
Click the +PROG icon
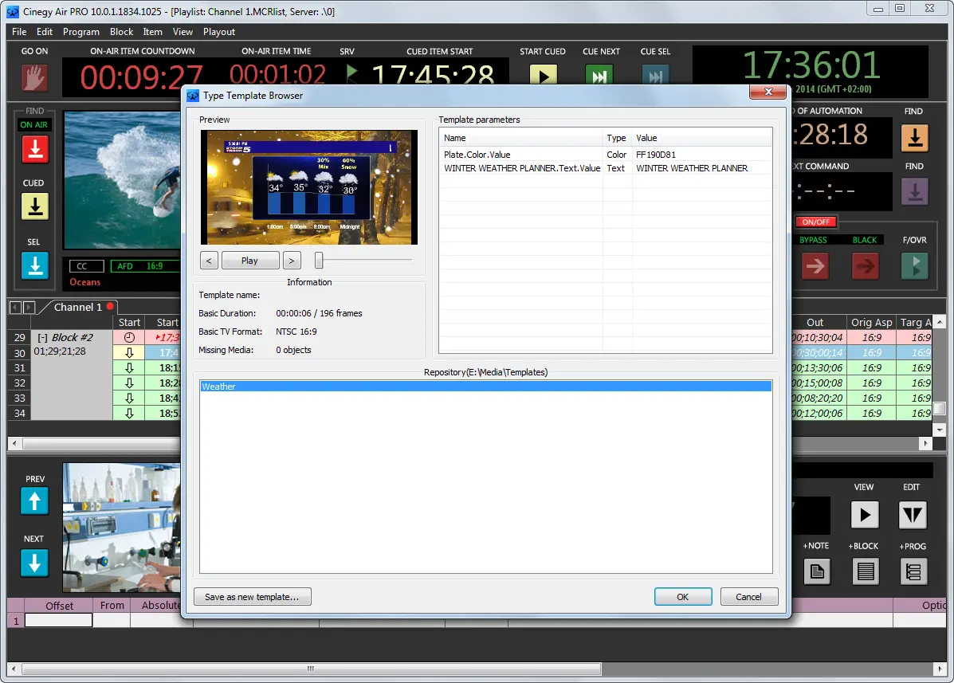[x=913, y=571]
